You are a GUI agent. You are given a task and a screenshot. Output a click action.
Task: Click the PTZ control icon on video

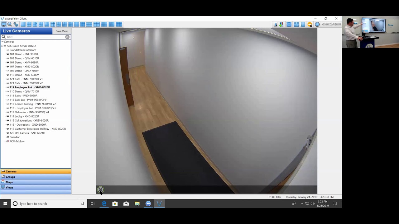coord(100,189)
